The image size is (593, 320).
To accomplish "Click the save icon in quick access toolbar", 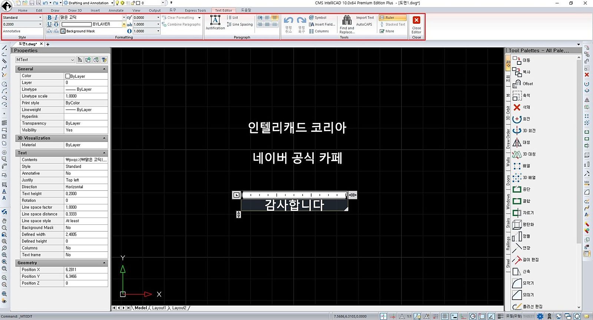I will pyautogui.click(x=32, y=3).
